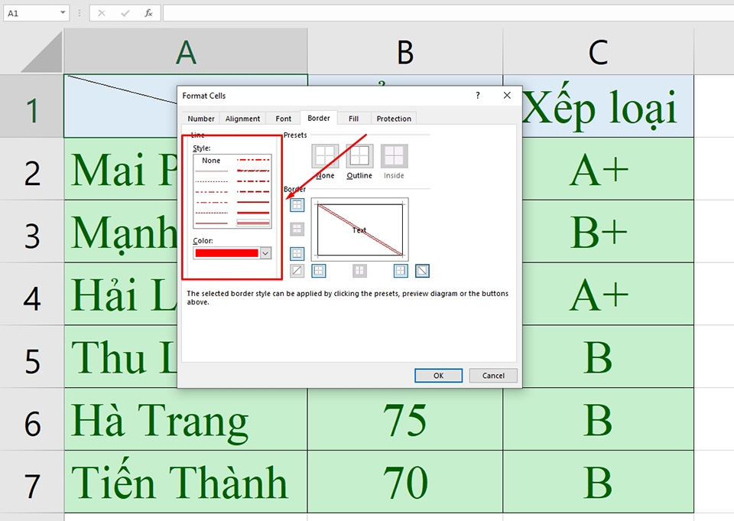Click the fx Insert Function icon
The height and width of the screenshot is (521, 734).
pyautogui.click(x=148, y=13)
